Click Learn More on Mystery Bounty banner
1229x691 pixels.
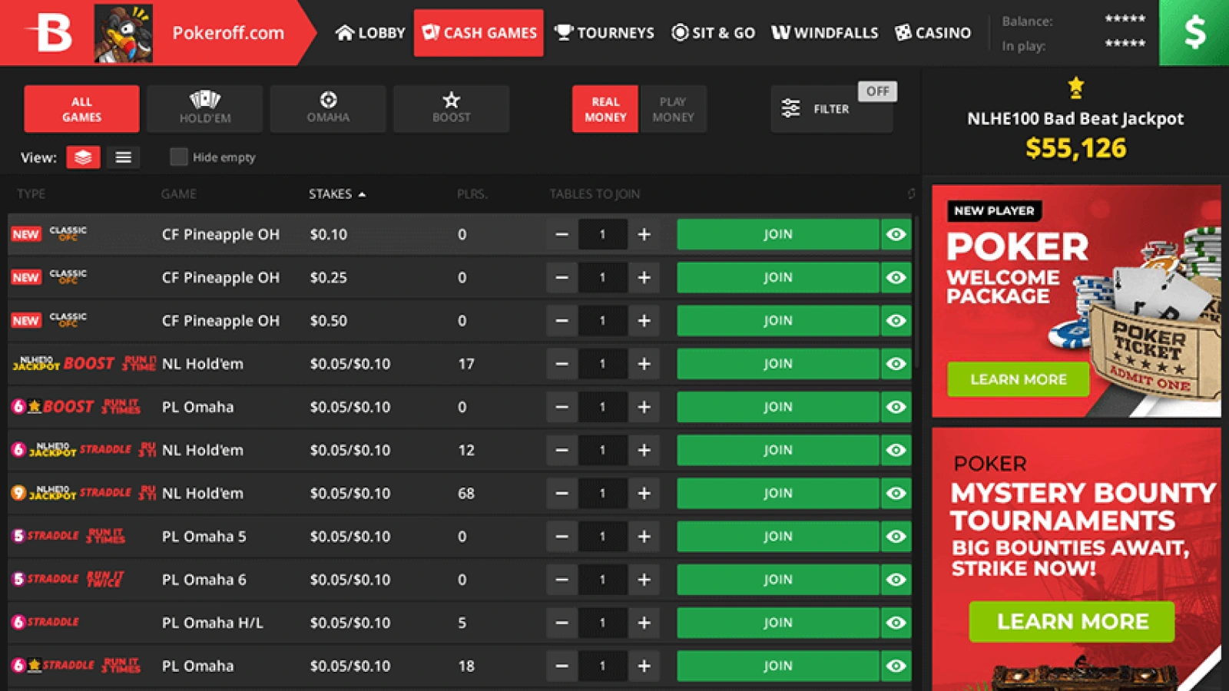tap(1072, 621)
